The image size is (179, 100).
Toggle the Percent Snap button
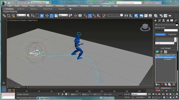tap(94, 16)
